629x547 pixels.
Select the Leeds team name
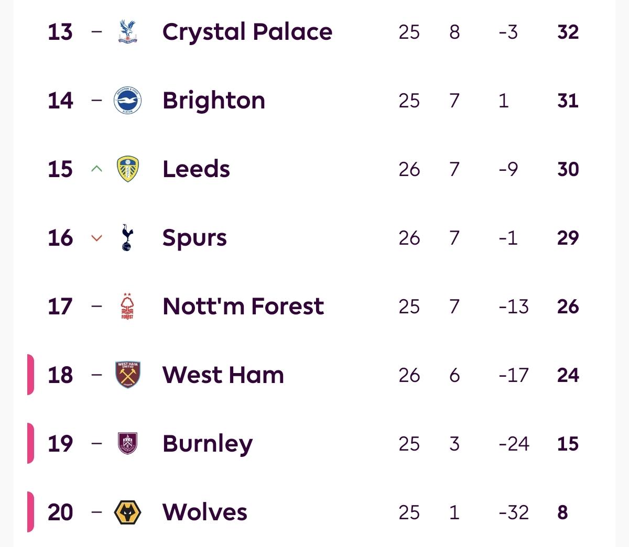(196, 169)
